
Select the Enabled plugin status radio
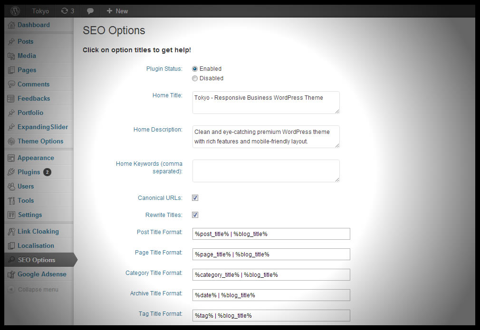(195, 69)
